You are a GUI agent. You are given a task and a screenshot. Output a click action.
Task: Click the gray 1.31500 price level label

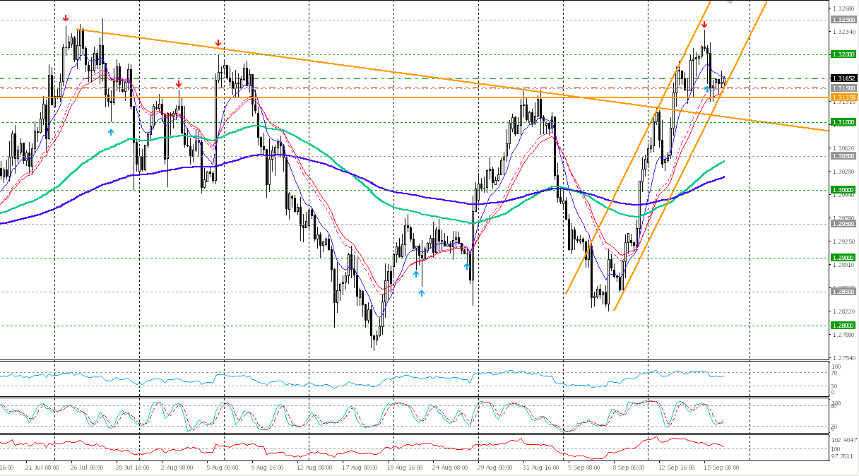tap(844, 88)
